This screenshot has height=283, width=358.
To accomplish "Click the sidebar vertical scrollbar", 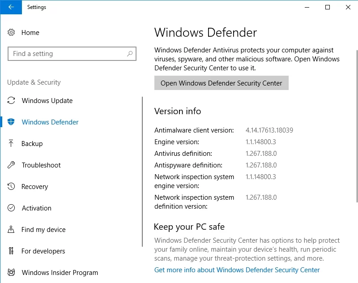I will [x=142, y=170].
